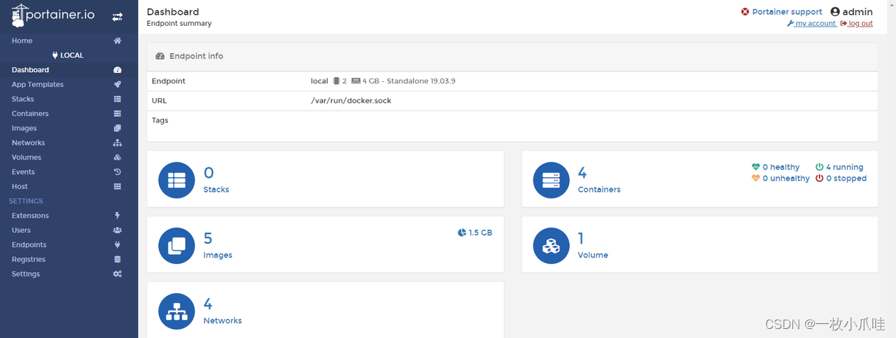Image resolution: width=896 pixels, height=338 pixels.
Task: Open Settings in the sidebar
Action: (69, 274)
